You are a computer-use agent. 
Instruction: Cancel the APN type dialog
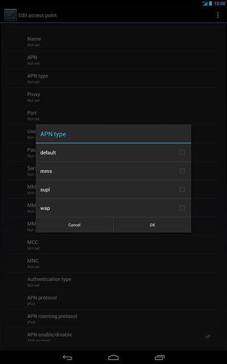tap(74, 225)
